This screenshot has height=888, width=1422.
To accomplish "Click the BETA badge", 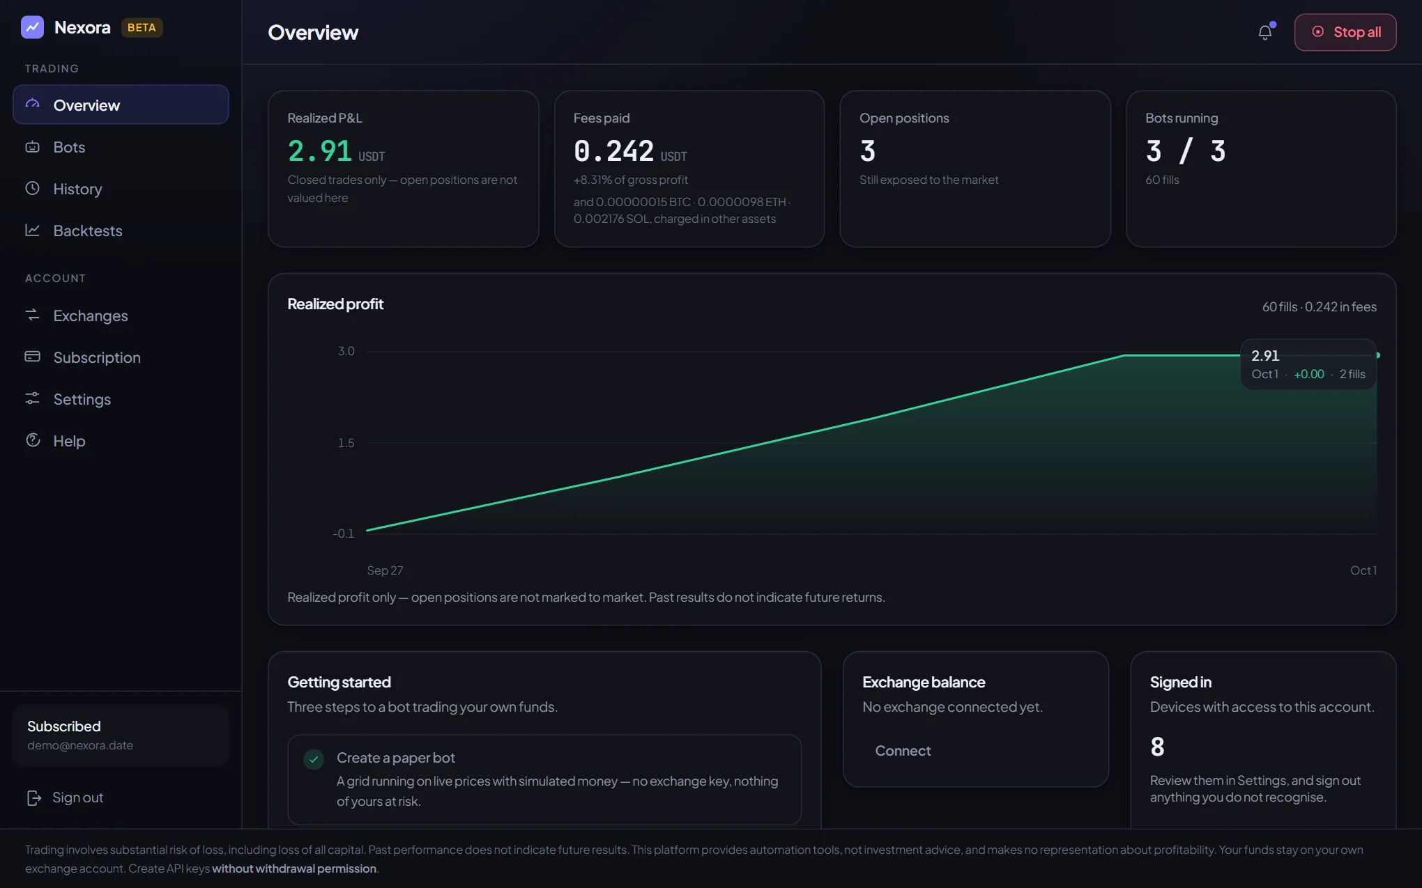I will click(x=142, y=27).
